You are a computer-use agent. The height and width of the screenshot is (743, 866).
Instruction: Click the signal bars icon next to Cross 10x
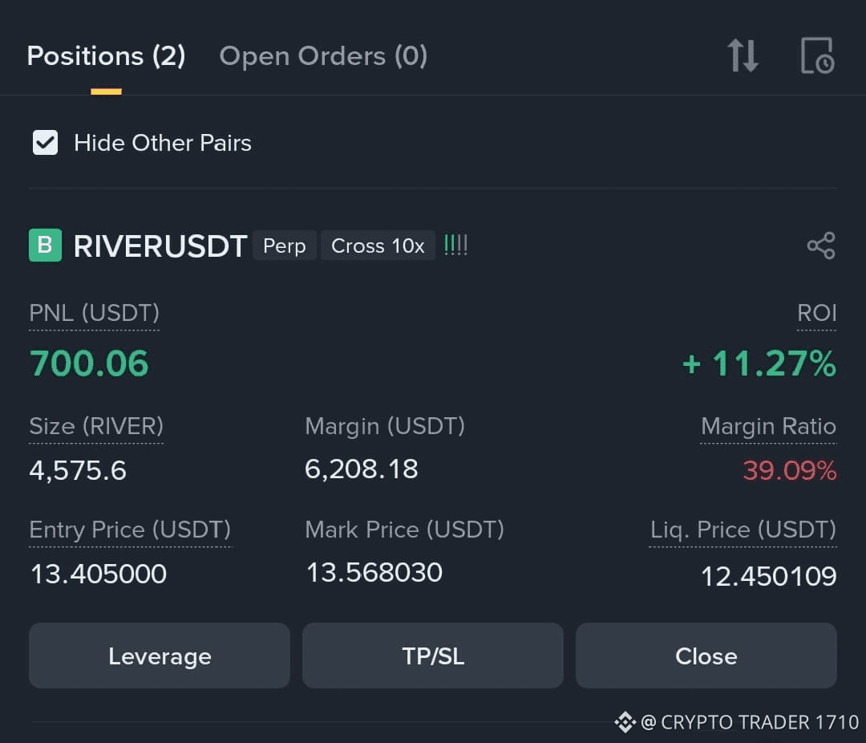(x=455, y=246)
